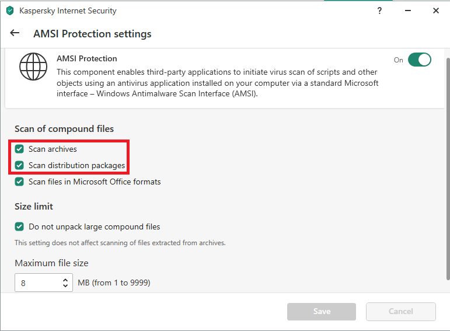Image resolution: width=450 pixels, height=331 pixels.
Task: Increase maximum file size with up arrow
Action: (65, 280)
